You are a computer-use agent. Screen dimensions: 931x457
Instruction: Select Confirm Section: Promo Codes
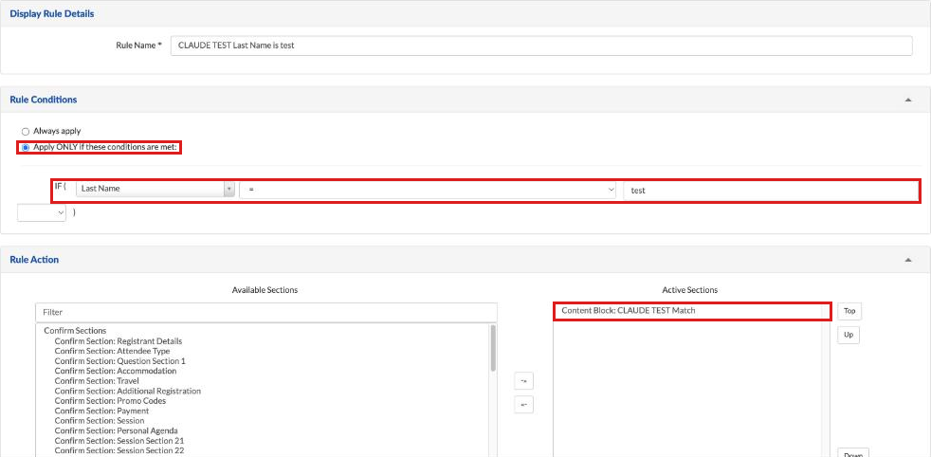pos(110,401)
